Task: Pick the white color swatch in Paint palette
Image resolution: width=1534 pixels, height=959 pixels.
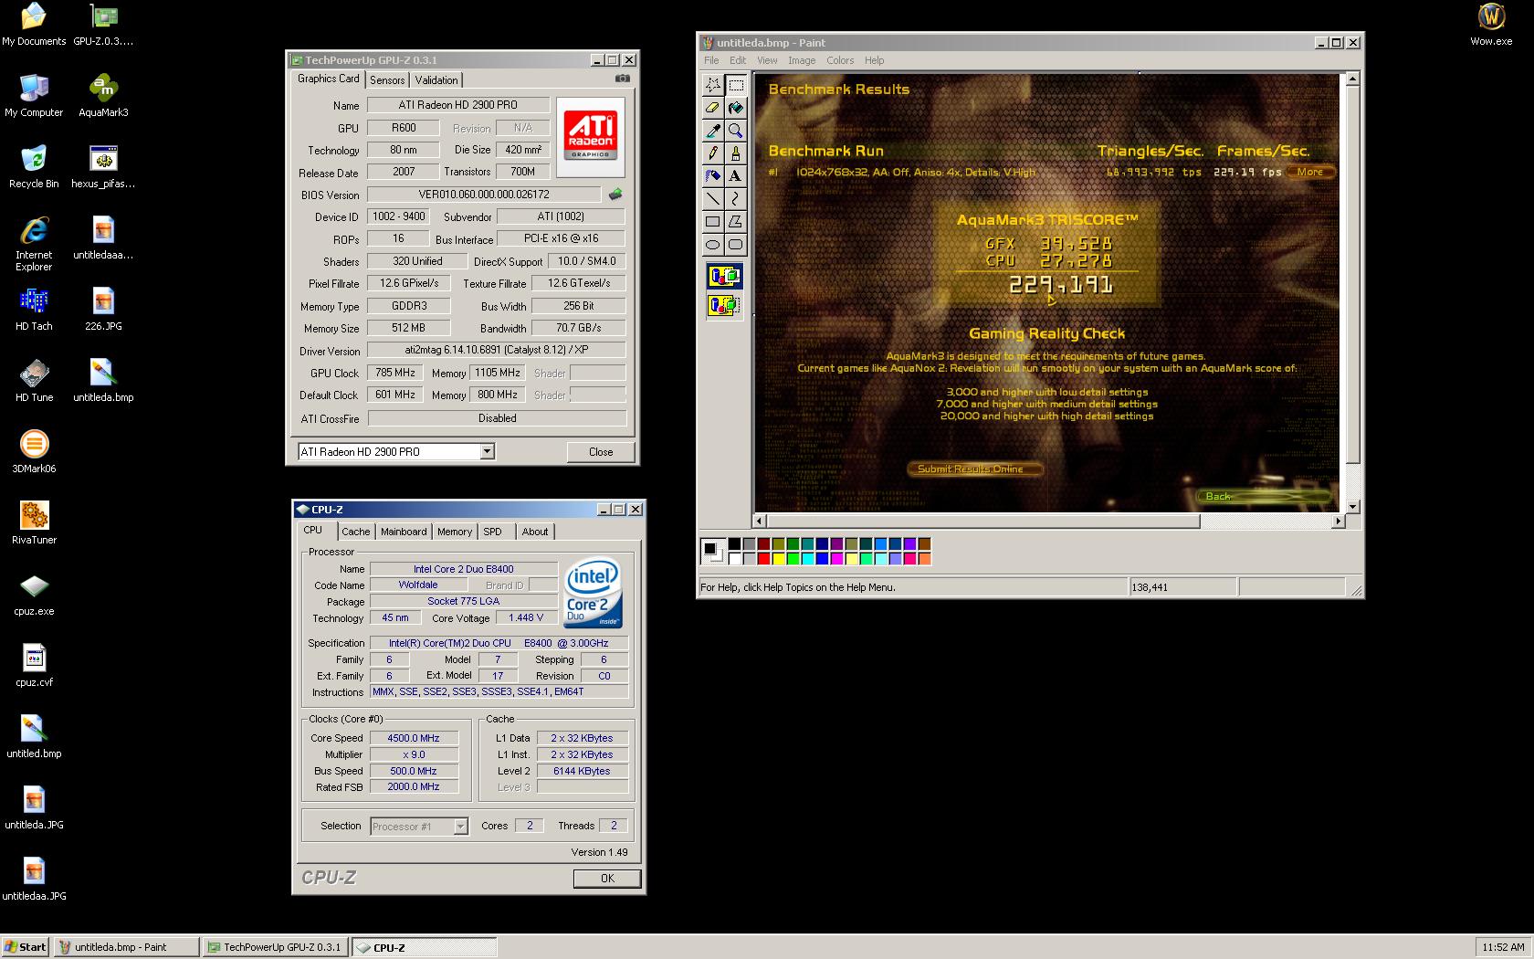Action: pyautogui.click(x=734, y=559)
